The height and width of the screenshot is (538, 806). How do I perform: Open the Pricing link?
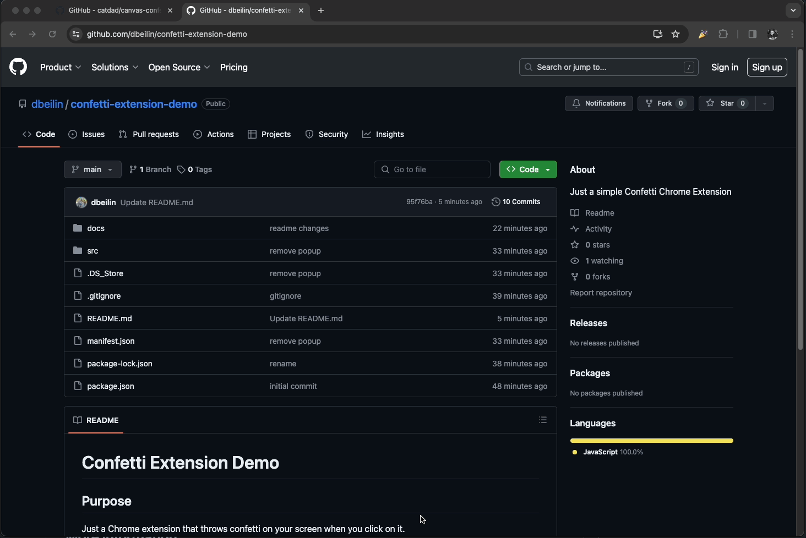coord(234,67)
